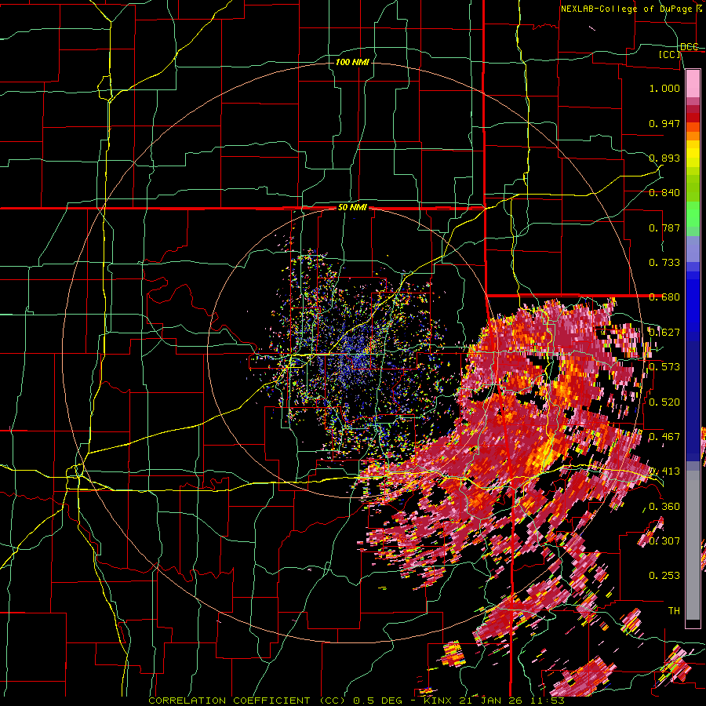The width and height of the screenshot is (706, 706).
Task: Click the 50 NMI range ring label
Action: pos(352,208)
